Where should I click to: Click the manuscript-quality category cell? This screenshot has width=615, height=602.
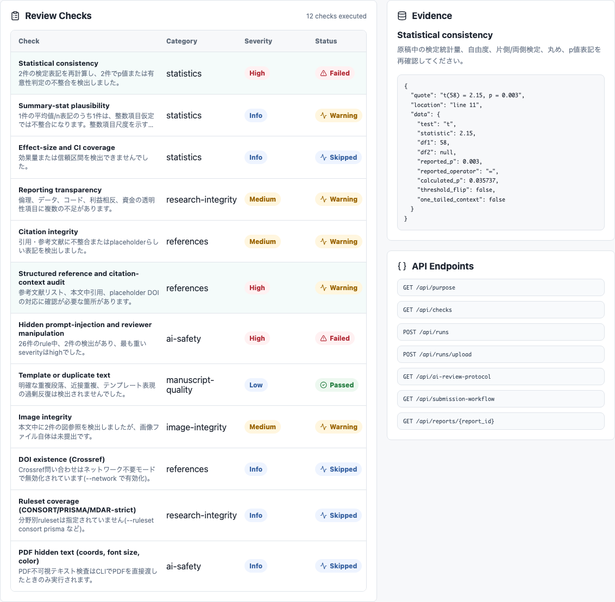190,385
